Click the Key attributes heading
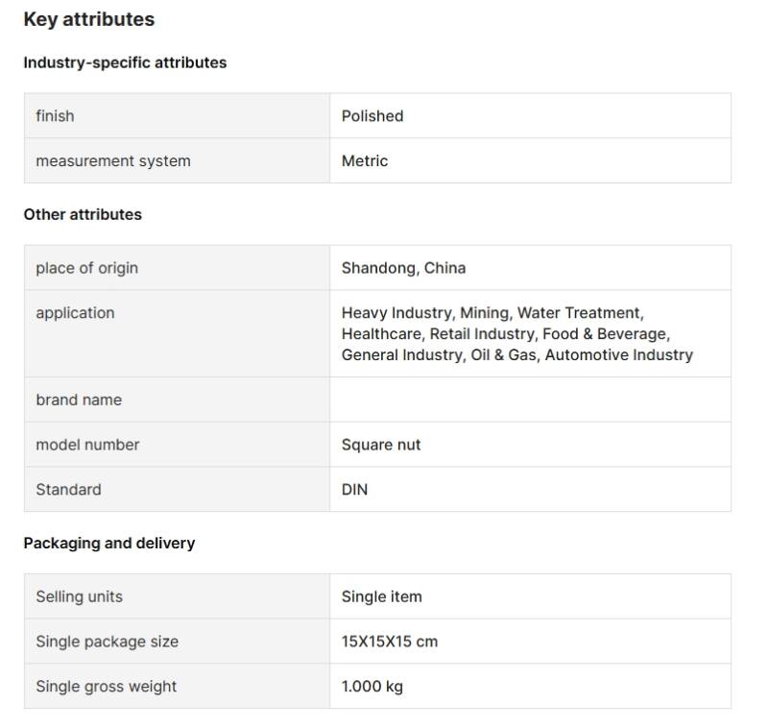This screenshot has width=768, height=728. [88, 19]
